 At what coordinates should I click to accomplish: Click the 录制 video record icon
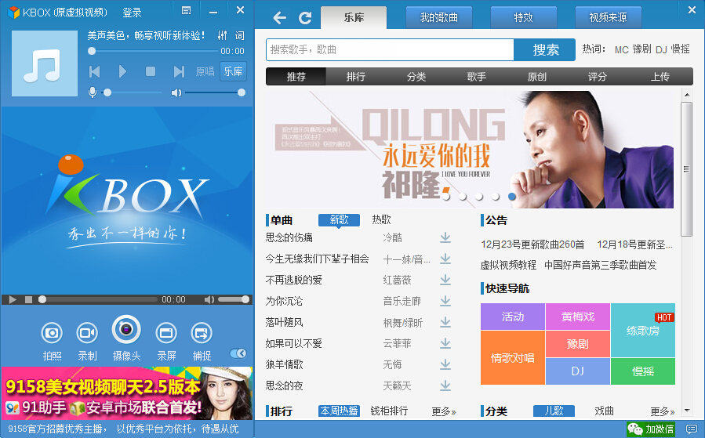coord(87,333)
